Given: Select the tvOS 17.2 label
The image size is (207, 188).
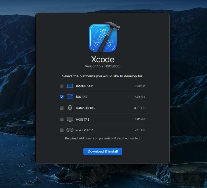Looking at the screenshot, I should pyautogui.click(x=83, y=120).
